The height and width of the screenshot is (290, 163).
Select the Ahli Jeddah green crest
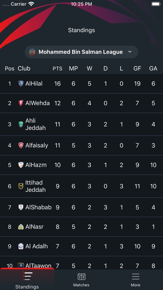point(21,124)
